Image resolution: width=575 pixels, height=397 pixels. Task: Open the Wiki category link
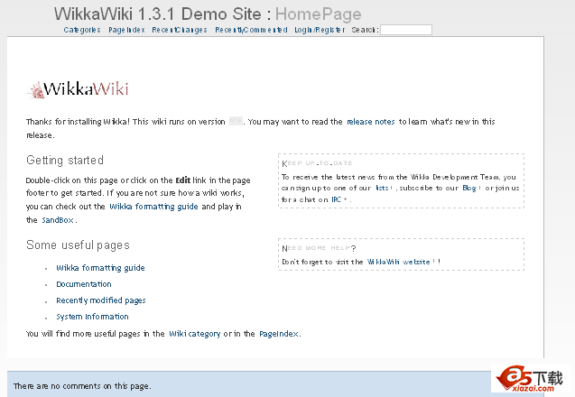(195, 334)
